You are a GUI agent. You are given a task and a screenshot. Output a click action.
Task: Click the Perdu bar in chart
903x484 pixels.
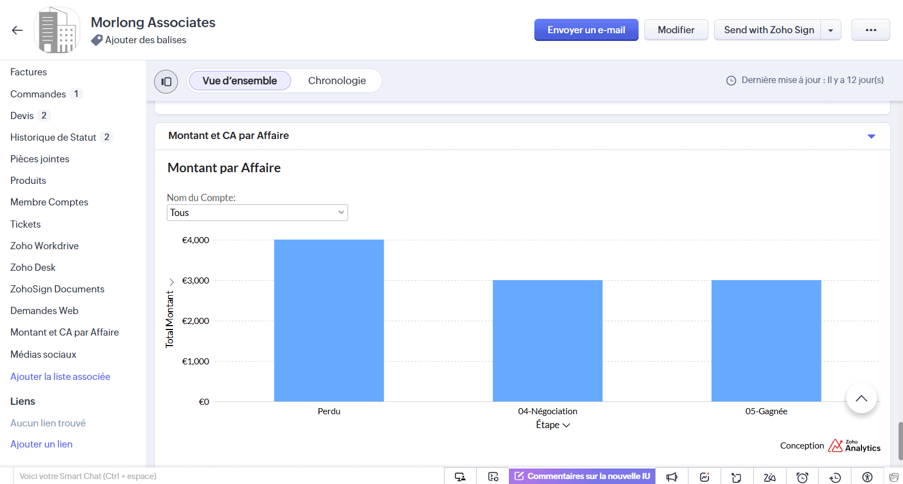(329, 320)
